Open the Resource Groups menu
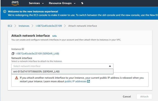 tap(62, 3)
